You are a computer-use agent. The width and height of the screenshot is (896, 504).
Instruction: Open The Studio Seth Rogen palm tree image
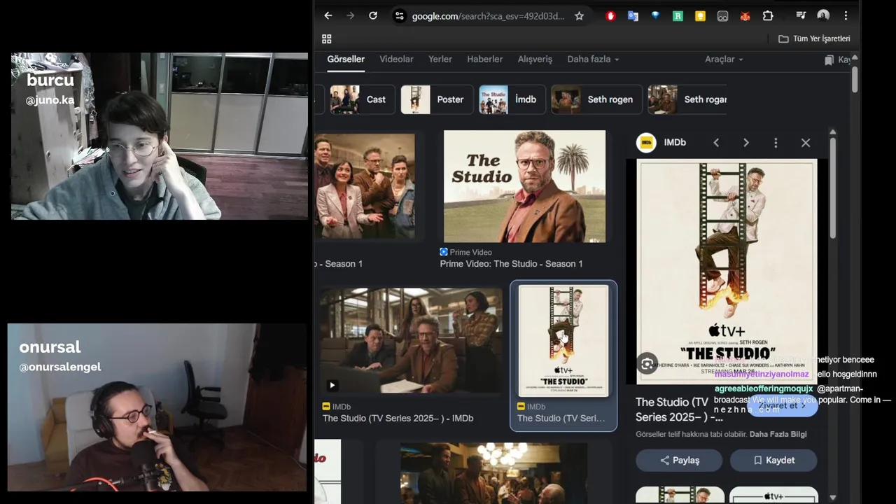point(524,186)
